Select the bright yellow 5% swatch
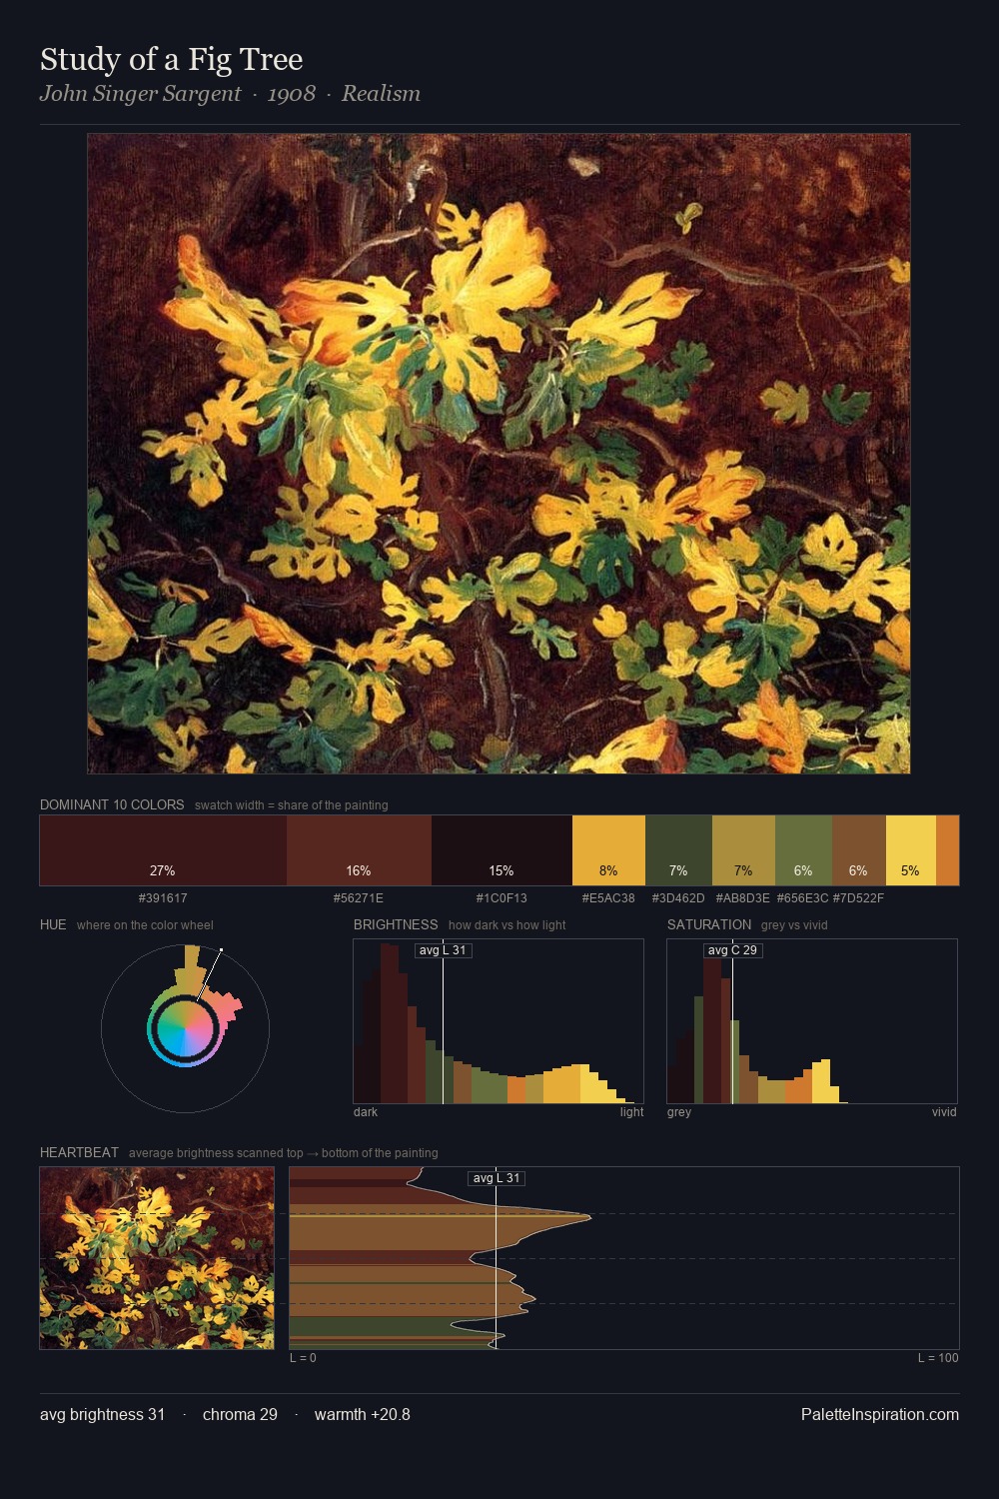The height and width of the screenshot is (1499, 999). point(910,850)
